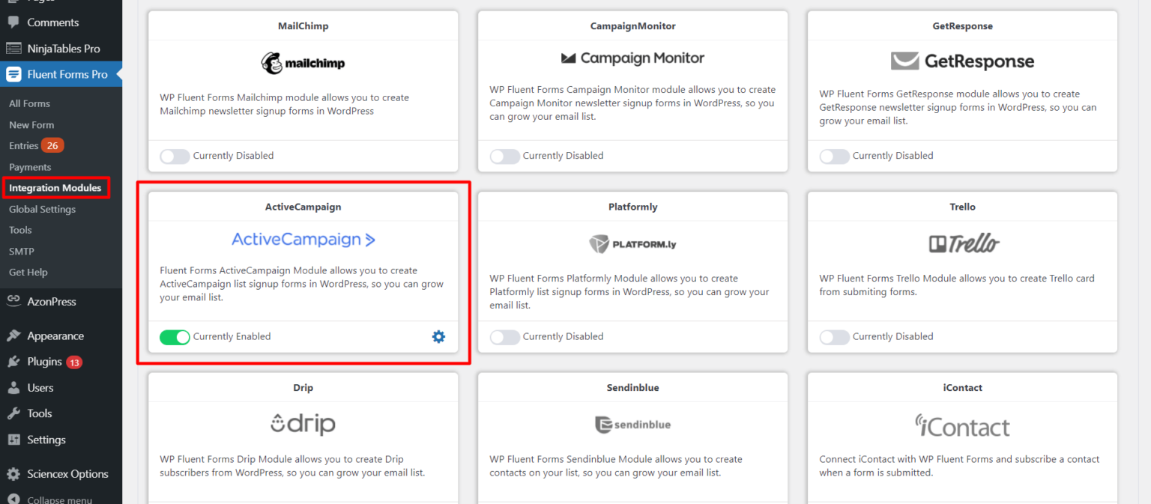Go to Global Settings submenu
Screen dimensions: 1151x504
pos(42,209)
